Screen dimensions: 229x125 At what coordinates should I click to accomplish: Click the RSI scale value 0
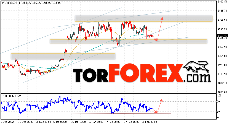pos(218,117)
